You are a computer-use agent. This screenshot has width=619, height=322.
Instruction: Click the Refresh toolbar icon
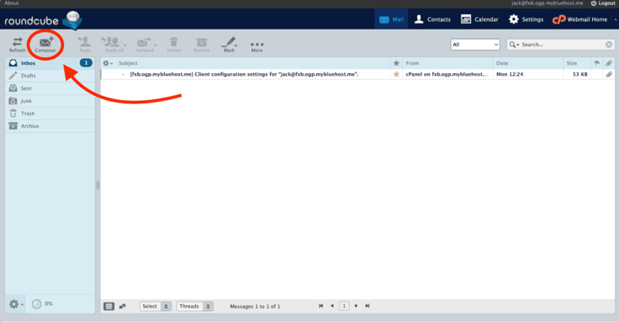coord(18,45)
